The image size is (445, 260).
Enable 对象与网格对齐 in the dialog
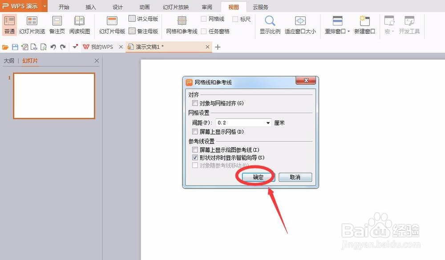tap(195, 102)
